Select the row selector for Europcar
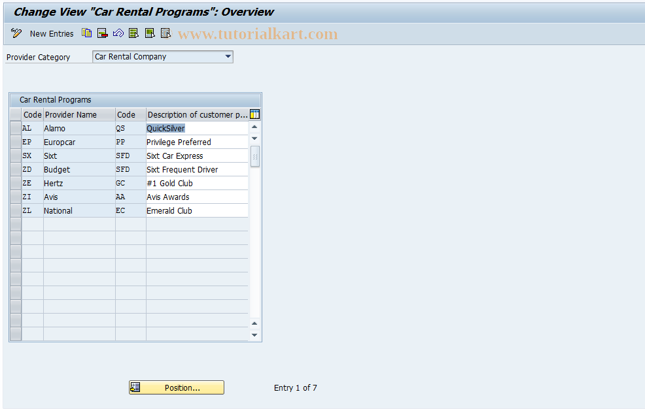 (x=16, y=142)
